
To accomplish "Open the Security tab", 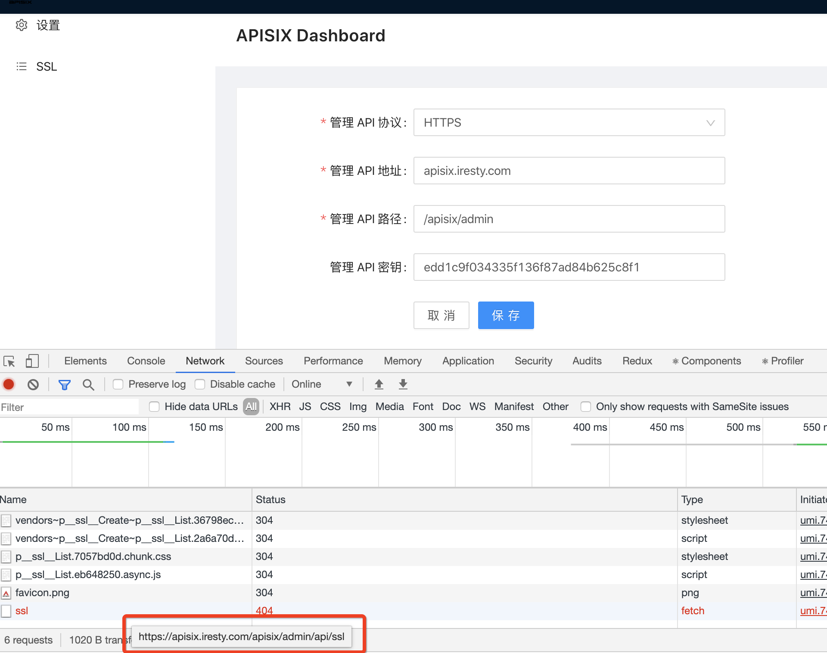I will 533,361.
